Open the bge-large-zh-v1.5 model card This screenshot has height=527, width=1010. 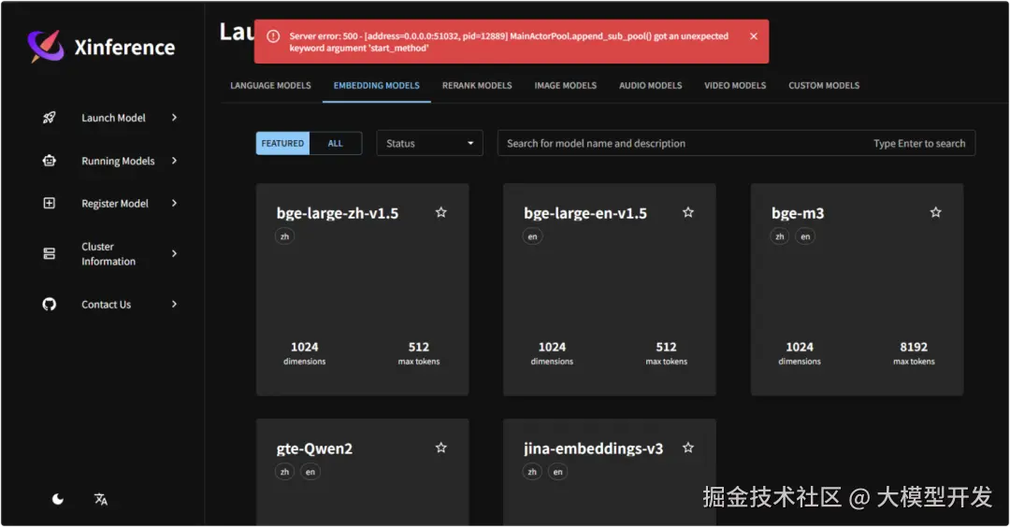(363, 290)
